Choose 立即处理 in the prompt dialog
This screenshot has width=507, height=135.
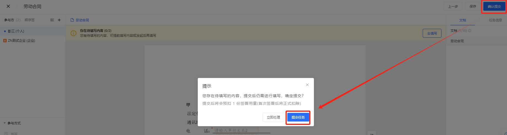pyautogui.click(x=273, y=117)
